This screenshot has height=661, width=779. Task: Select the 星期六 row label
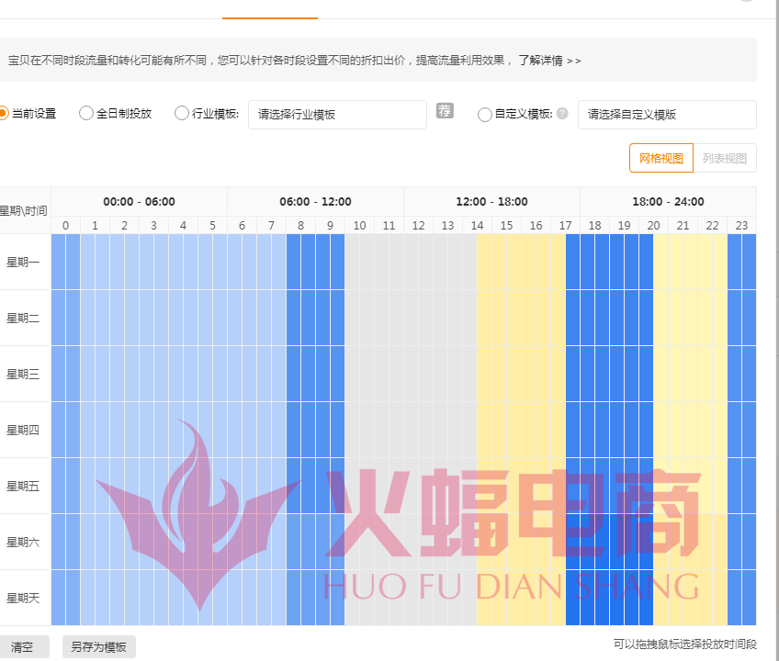pyautogui.click(x=23, y=542)
